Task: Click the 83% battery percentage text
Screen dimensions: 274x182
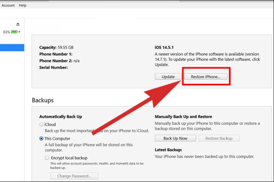Action: pyautogui.click(x=6, y=32)
